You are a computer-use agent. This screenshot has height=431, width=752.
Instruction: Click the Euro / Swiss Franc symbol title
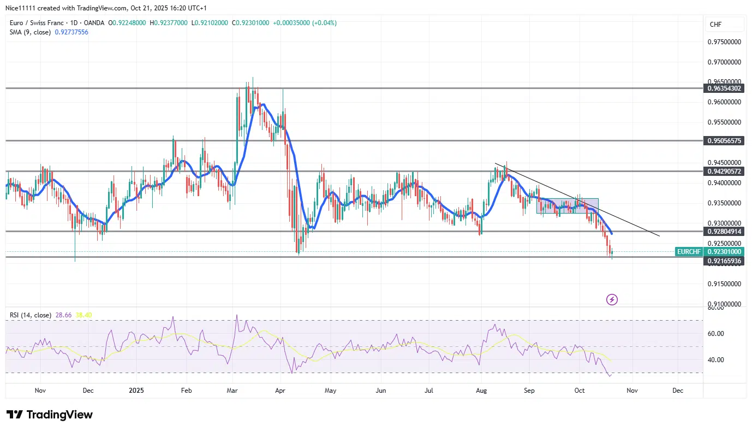45,23
